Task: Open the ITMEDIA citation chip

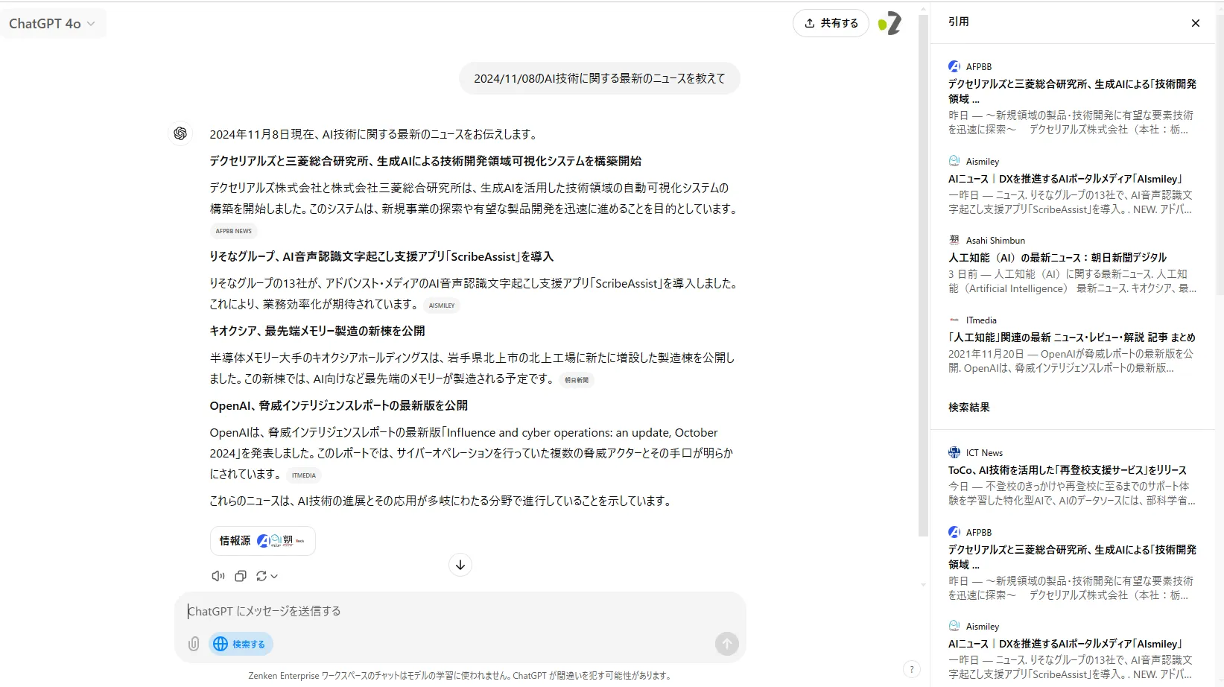Action: click(x=304, y=475)
